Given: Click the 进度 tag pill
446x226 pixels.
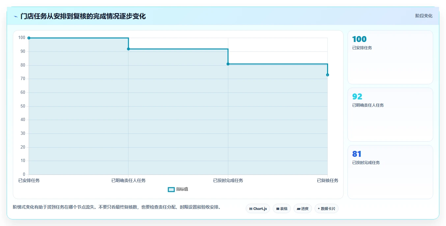Looking at the screenshot, I should [302, 209].
